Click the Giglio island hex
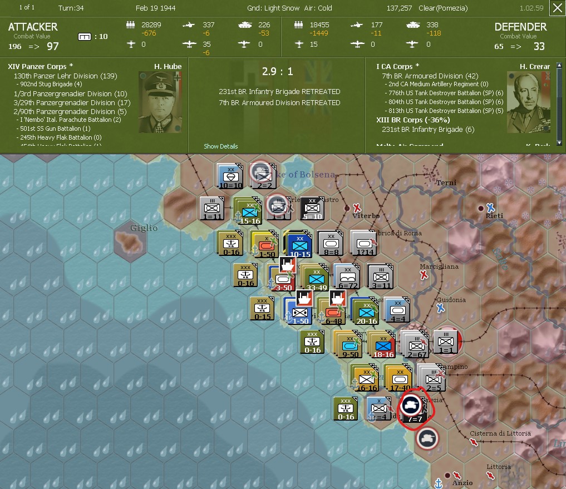This screenshot has width=566, height=489. 130,242
